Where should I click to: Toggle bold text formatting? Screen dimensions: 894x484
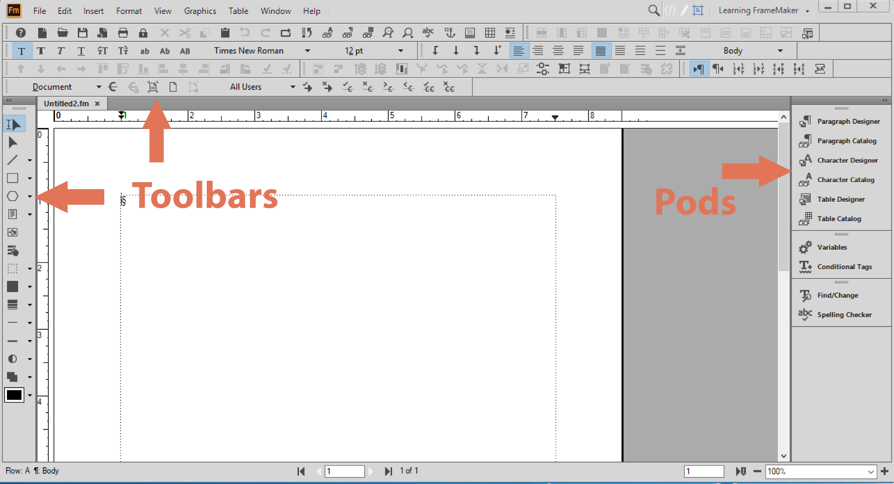tap(41, 51)
